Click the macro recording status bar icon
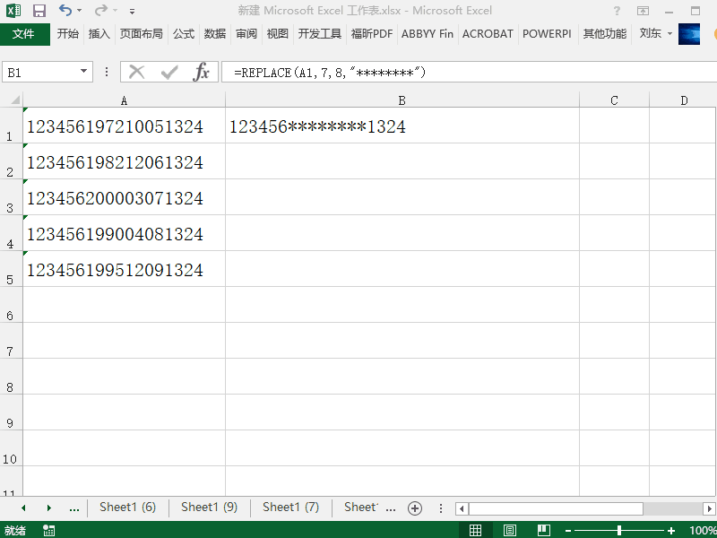Image resolution: width=717 pixels, height=538 pixels. (x=49, y=530)
